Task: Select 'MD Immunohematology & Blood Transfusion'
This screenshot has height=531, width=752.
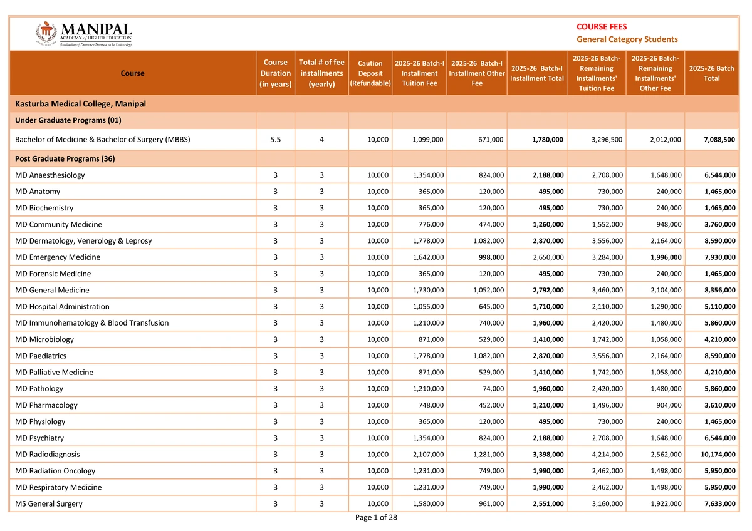Action: pos(91,322)
